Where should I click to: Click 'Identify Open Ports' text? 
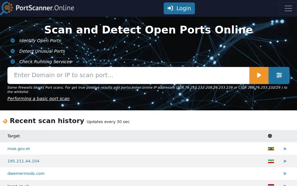pos(40,41)
